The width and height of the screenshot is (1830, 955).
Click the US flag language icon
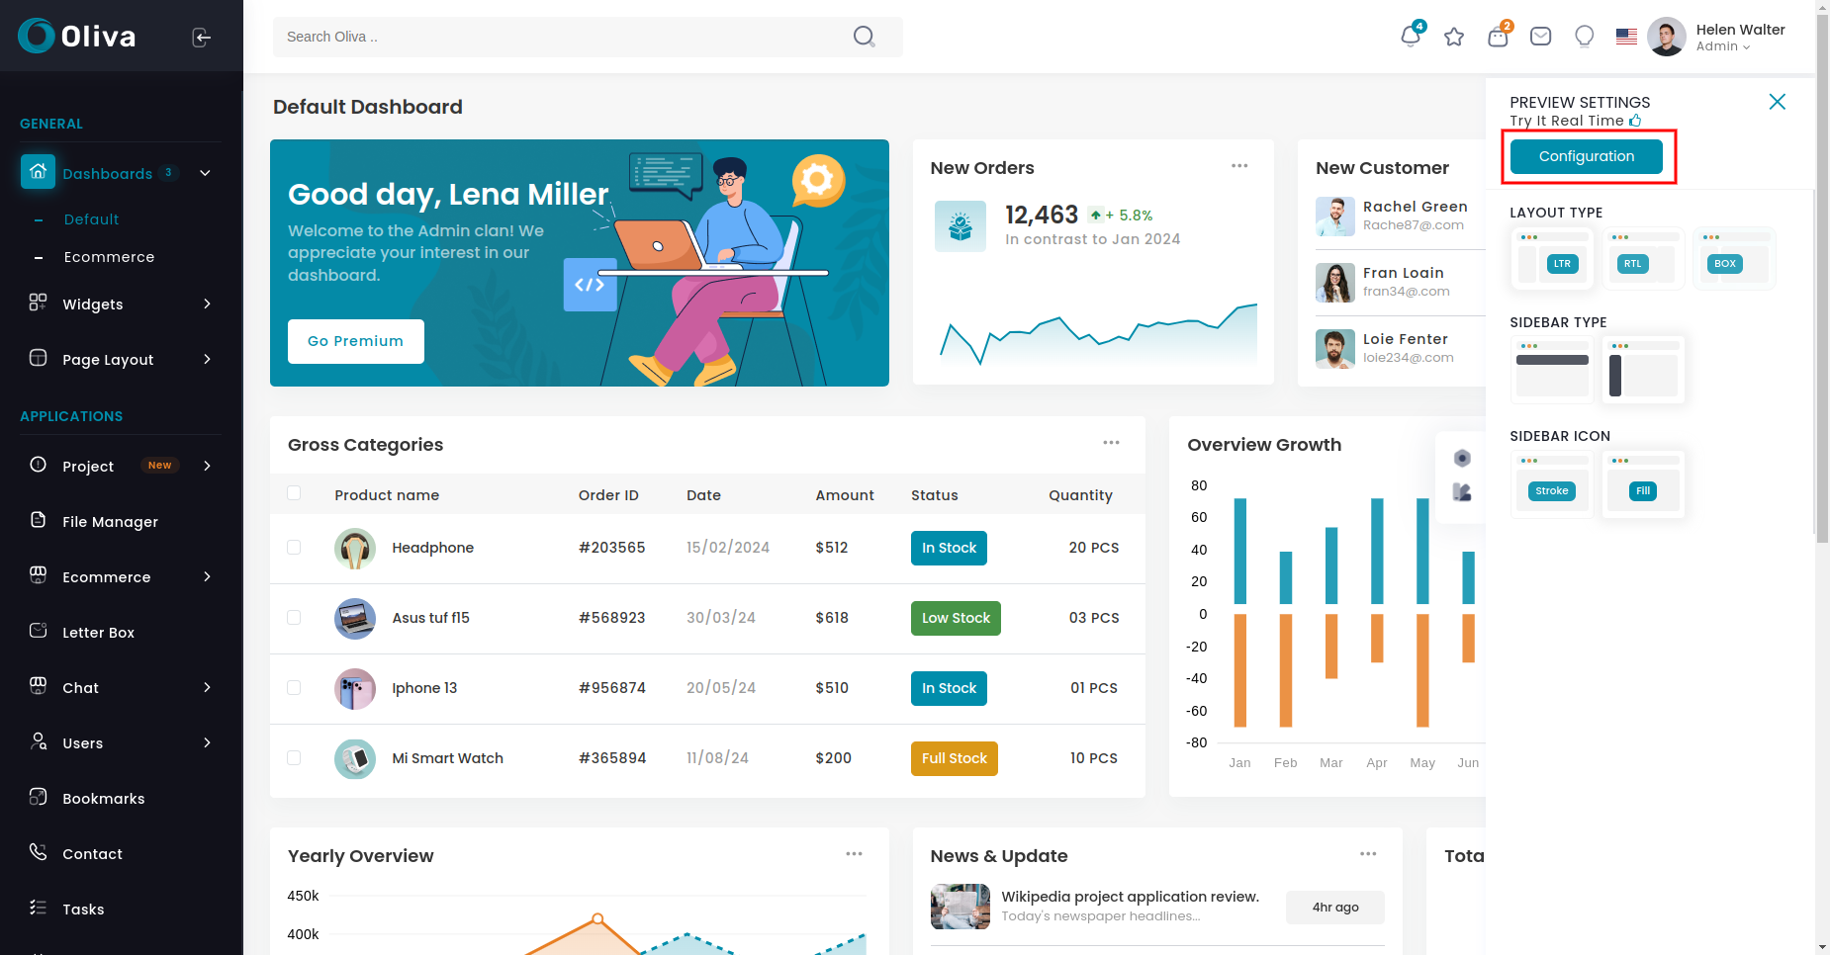coord(1626,37)
